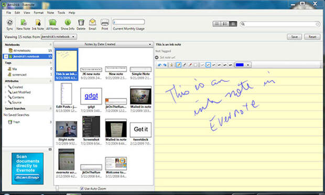
Task: Open the Format menu
Action: tap(39, 13)
